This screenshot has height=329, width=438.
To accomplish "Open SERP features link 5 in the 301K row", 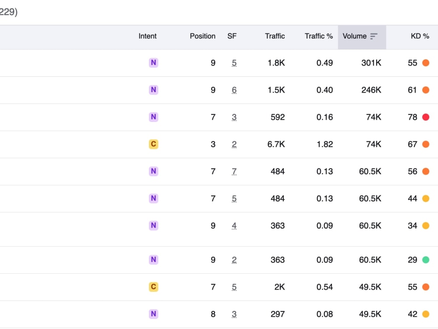I will coord(234,63).
